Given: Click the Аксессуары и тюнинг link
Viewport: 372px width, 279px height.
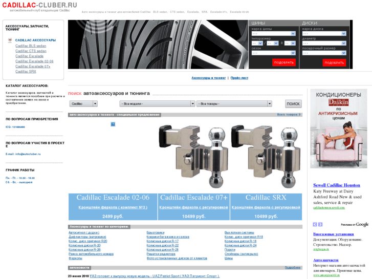Looking at the screenshot, I should tap(209, 78).
